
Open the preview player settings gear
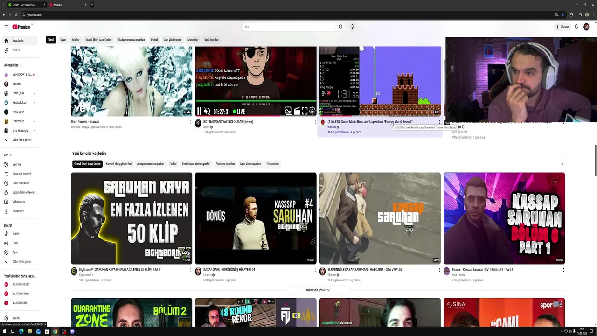[312, 111]
